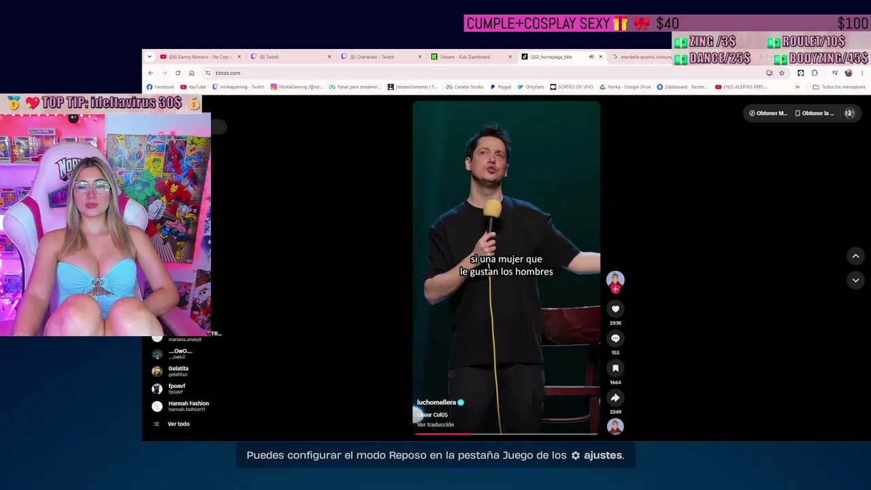Viewport: 871px width, 490px height.
Task: Open the Extensions puzzle icon
Action: tap(815, 73)
